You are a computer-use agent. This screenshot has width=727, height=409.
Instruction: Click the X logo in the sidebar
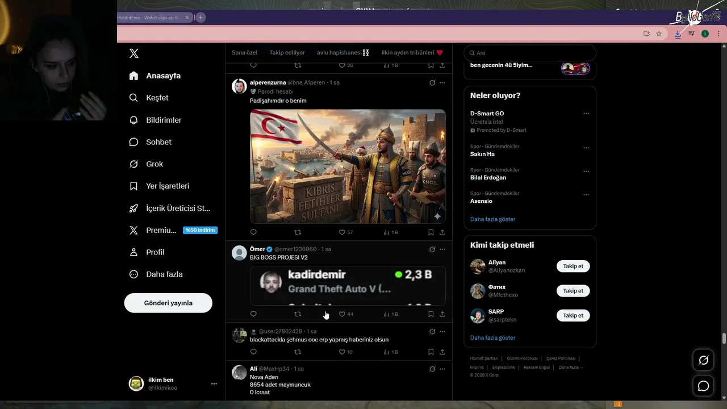coord(134,53)
